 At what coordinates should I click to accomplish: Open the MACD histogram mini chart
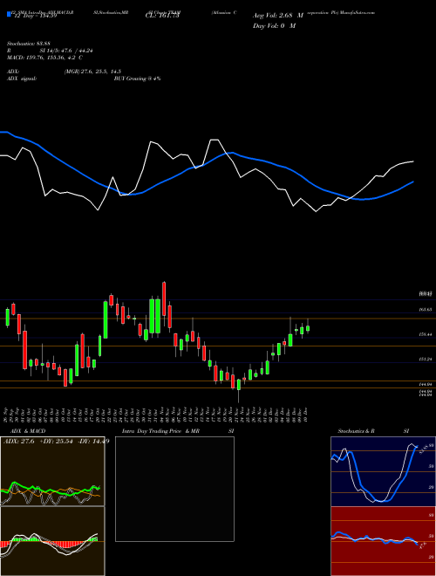52,541
